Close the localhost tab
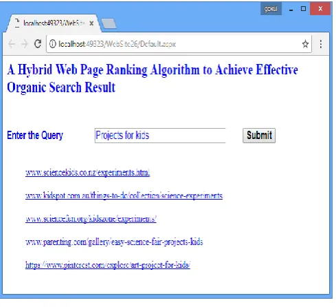Viewport: 336px width, 307px height. point(91,23)
